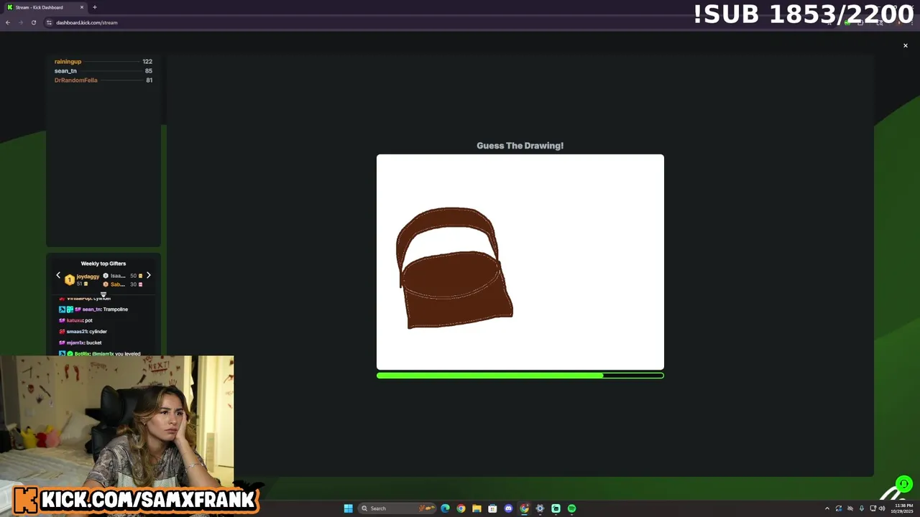Open Discord from the taskbar
Image resolution: width=920 pixels, height=517 pixels.
[x=508, y=508]
